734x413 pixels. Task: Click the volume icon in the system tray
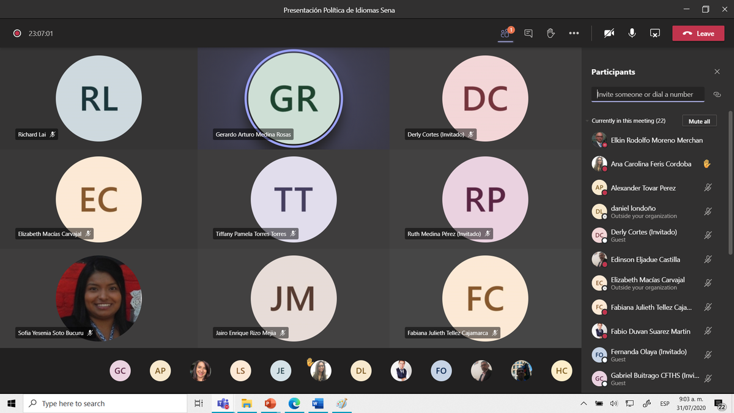[614, 404]
